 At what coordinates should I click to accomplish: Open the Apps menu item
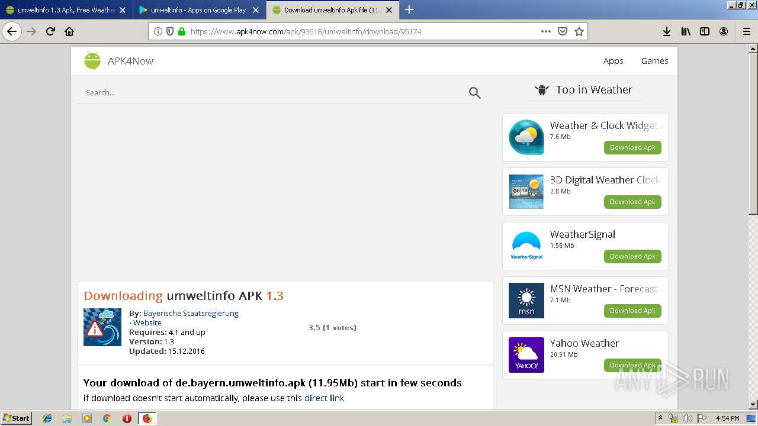613,61
